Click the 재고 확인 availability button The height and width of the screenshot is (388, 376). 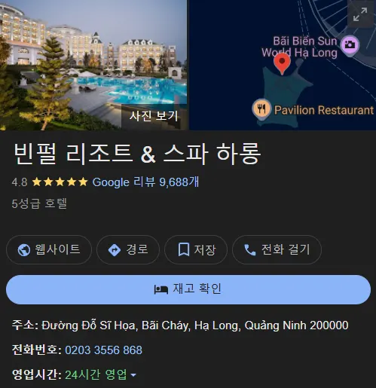[188, 289]
